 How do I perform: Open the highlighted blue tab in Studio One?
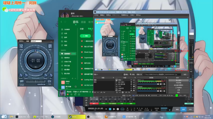[x=183, y=109]
